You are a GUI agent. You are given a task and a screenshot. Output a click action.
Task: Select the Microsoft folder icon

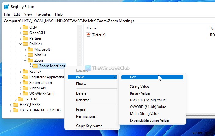click(x=30, y=49)
